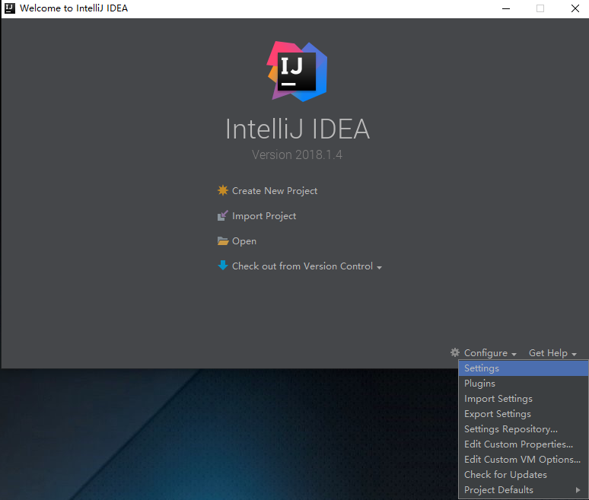Select Export Settings menu entry

point(524,414)
